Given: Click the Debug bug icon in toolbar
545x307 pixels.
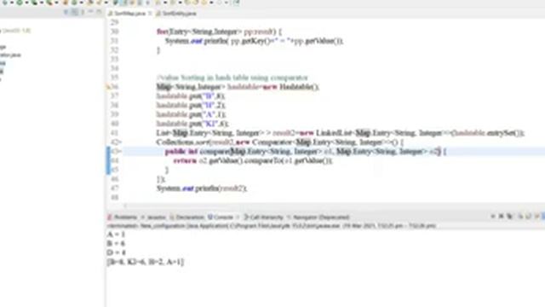Looking at the screenshot, I should pyautogui.click(x=4, y=3).
